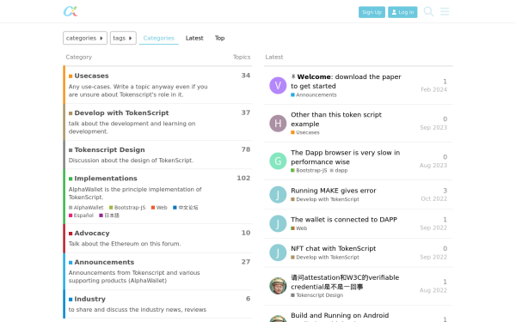Open the search magnifier icon
Image resolution: width=516 pixels, height=322 pixels.
tap(428, 11)
